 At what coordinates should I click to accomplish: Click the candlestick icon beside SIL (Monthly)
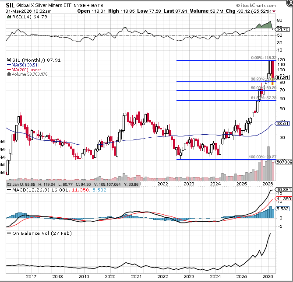point(9,60)
